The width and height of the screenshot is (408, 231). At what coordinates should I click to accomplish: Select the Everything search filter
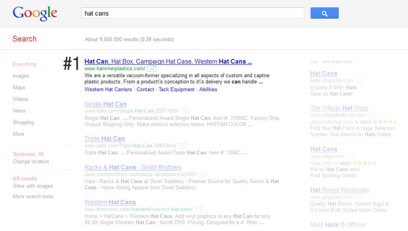coord(25,64)
